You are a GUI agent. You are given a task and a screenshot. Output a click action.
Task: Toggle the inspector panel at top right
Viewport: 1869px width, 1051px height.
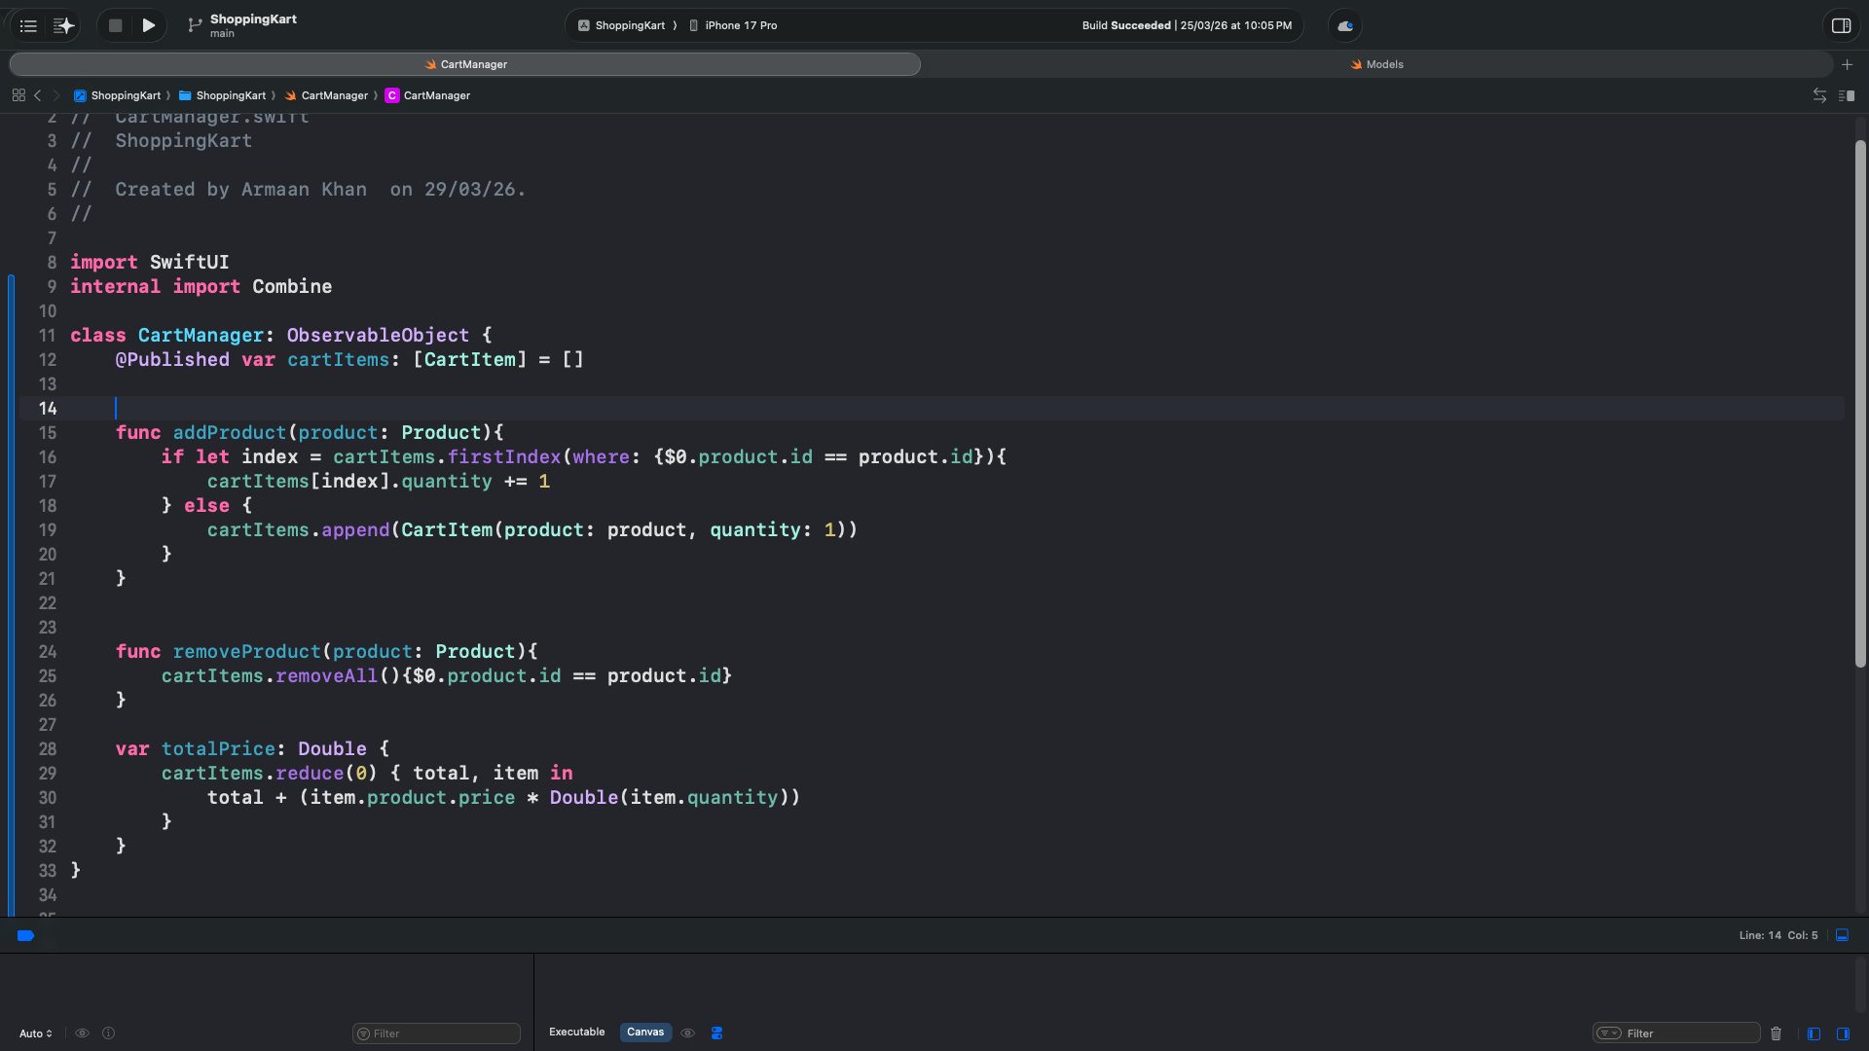tap(1841, 25)
